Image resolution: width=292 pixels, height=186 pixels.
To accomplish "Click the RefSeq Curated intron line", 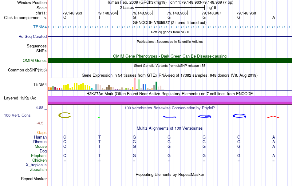I will pyautogui.click(x=170, y=36).
